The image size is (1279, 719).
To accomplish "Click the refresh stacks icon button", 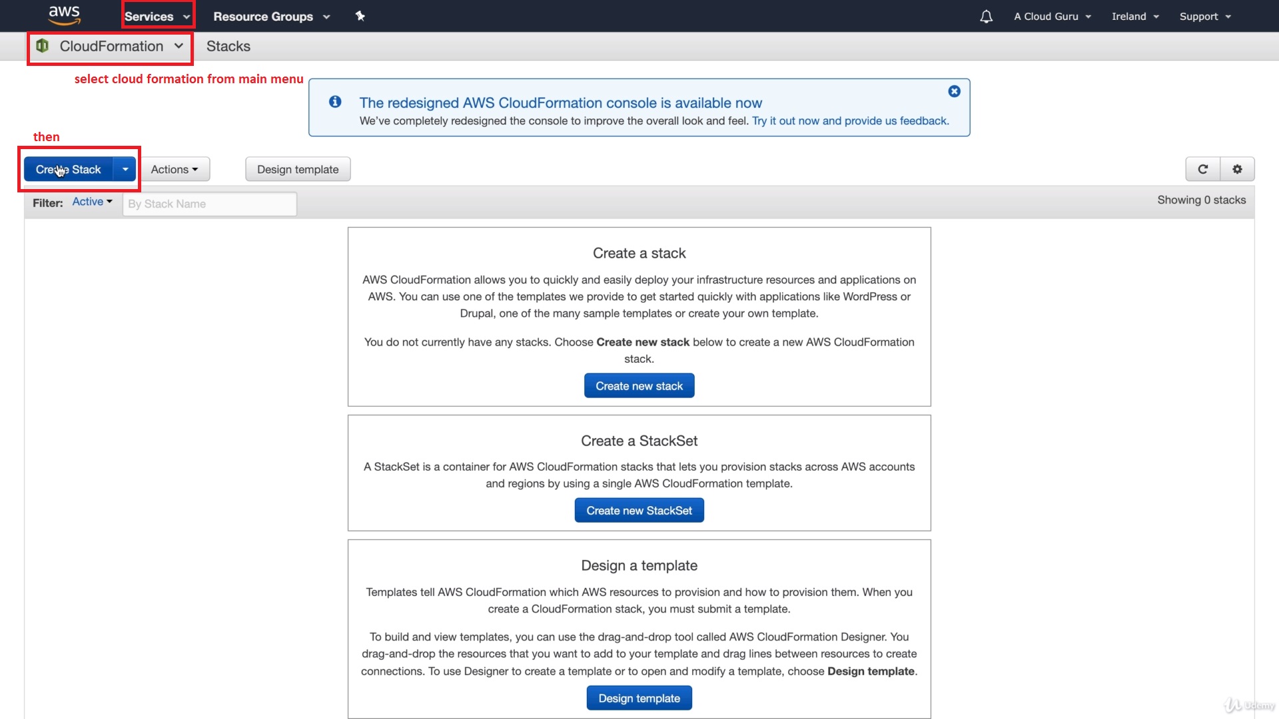I will pyautogui.click(x=1202, y=169).
